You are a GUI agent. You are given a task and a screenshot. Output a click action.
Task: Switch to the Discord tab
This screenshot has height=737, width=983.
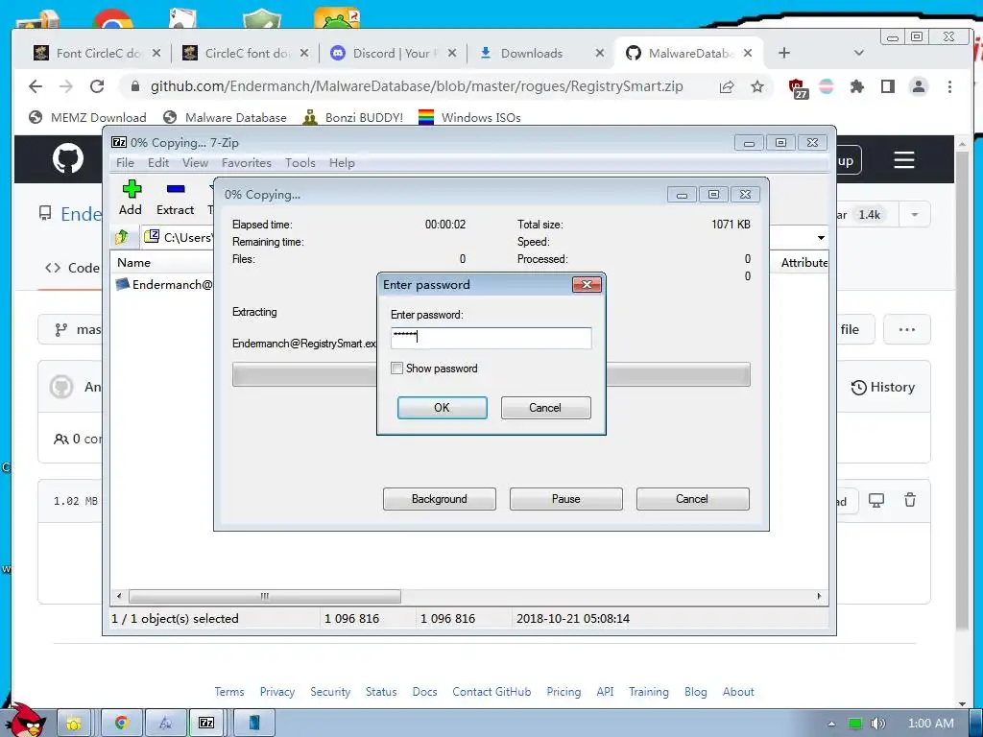tap(392, 54)
